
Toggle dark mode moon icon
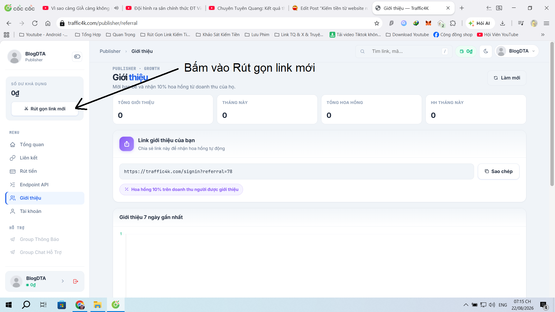tap(486, 51)
